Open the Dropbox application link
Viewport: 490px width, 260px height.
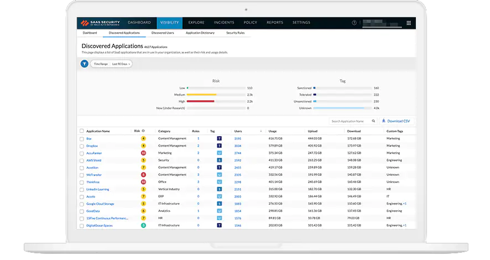[92, 146]
